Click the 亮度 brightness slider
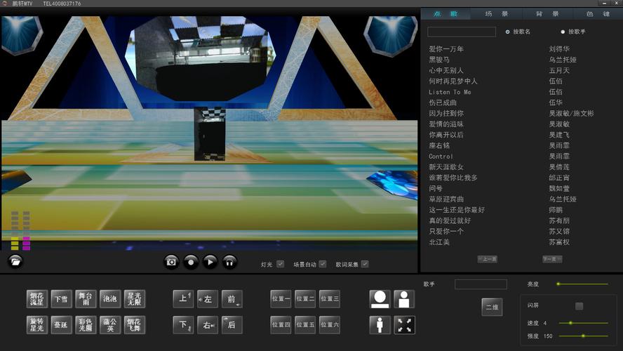Viewport: 623px width, 351px height. [x=582, y=284]
